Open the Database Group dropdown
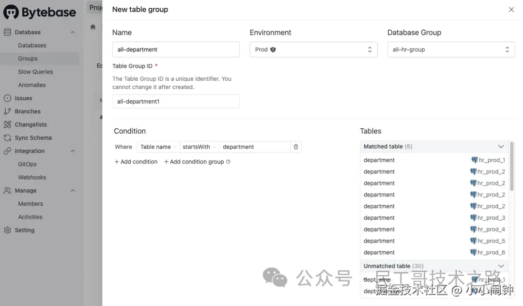The image size is (523, 306). (x=451, y=49)
